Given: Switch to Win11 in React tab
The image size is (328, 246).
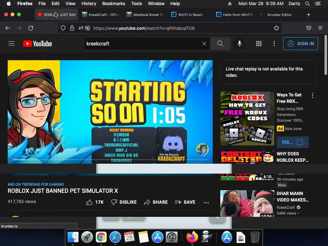Looking at the screenshot, I should tap(190, 15).
